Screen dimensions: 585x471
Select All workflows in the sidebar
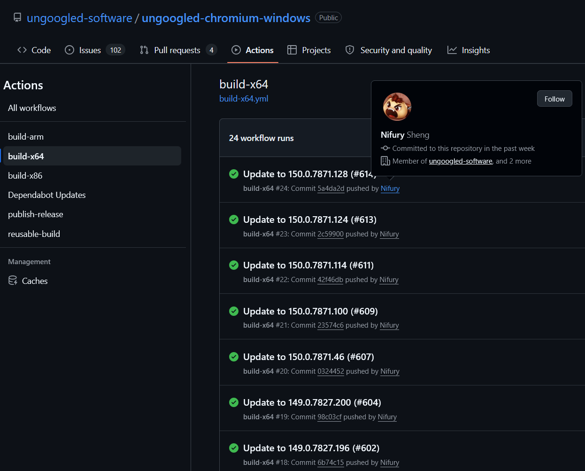click(32, 108)
